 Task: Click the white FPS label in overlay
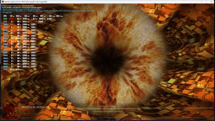pos(5,16)
